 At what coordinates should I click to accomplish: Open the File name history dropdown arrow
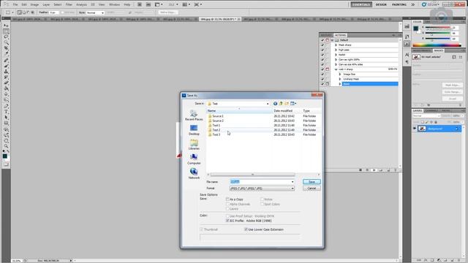(x=292, y=182)
